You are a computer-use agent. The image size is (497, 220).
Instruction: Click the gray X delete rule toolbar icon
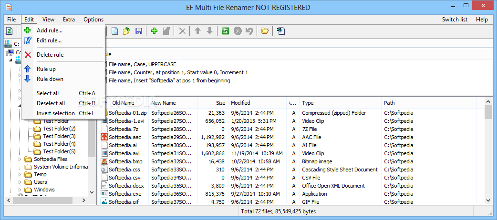tap(182, 31)
